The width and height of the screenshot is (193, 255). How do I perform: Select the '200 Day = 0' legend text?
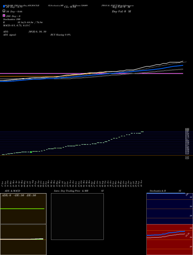pos(13,16)
